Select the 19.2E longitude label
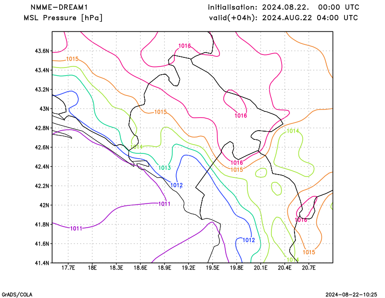Viewport: 385px width, 298px height. click(188, 268)
